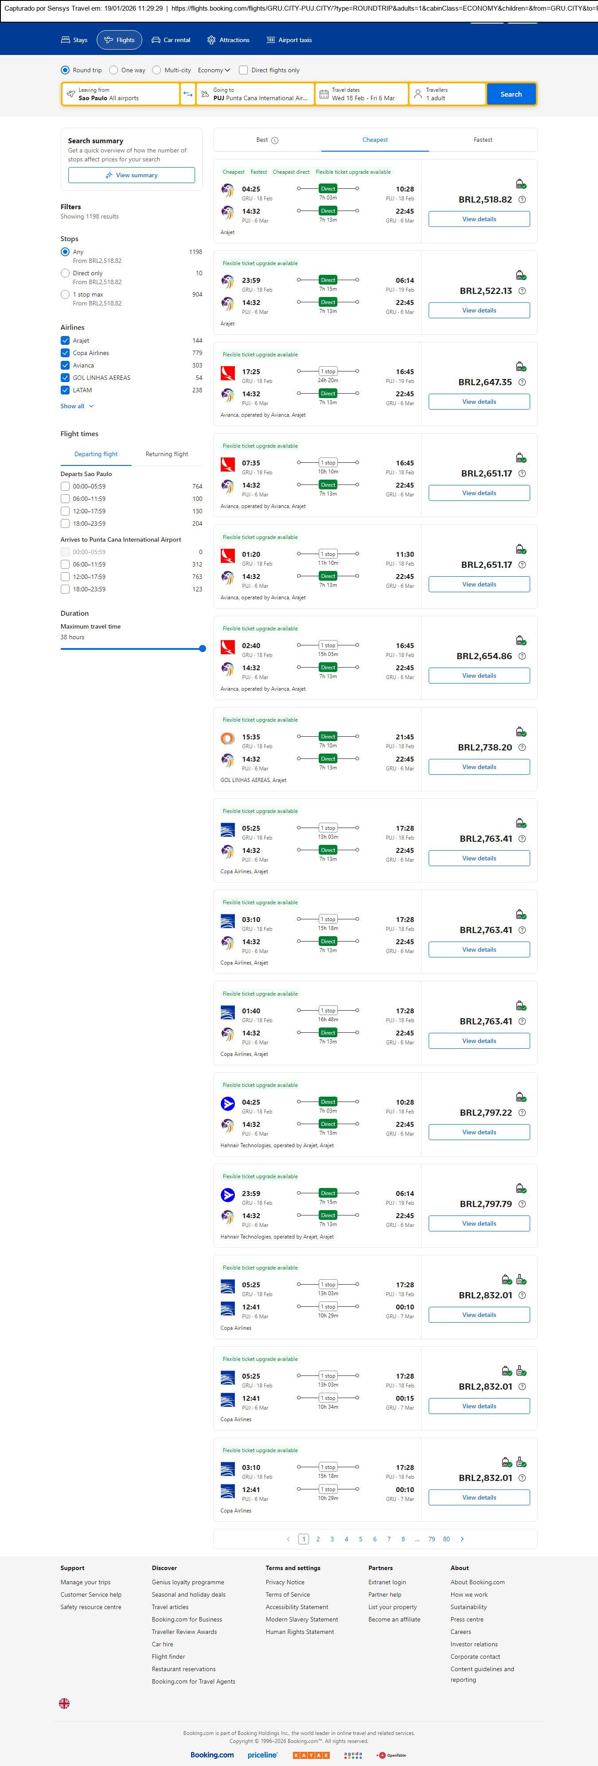Click the baggage icon above BRL2,522.13
The height and width of the screenshot is (1766, 598).
point(520,275)
